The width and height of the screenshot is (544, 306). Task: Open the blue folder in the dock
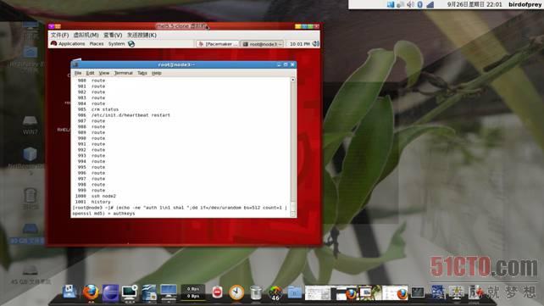click(295, 292)
